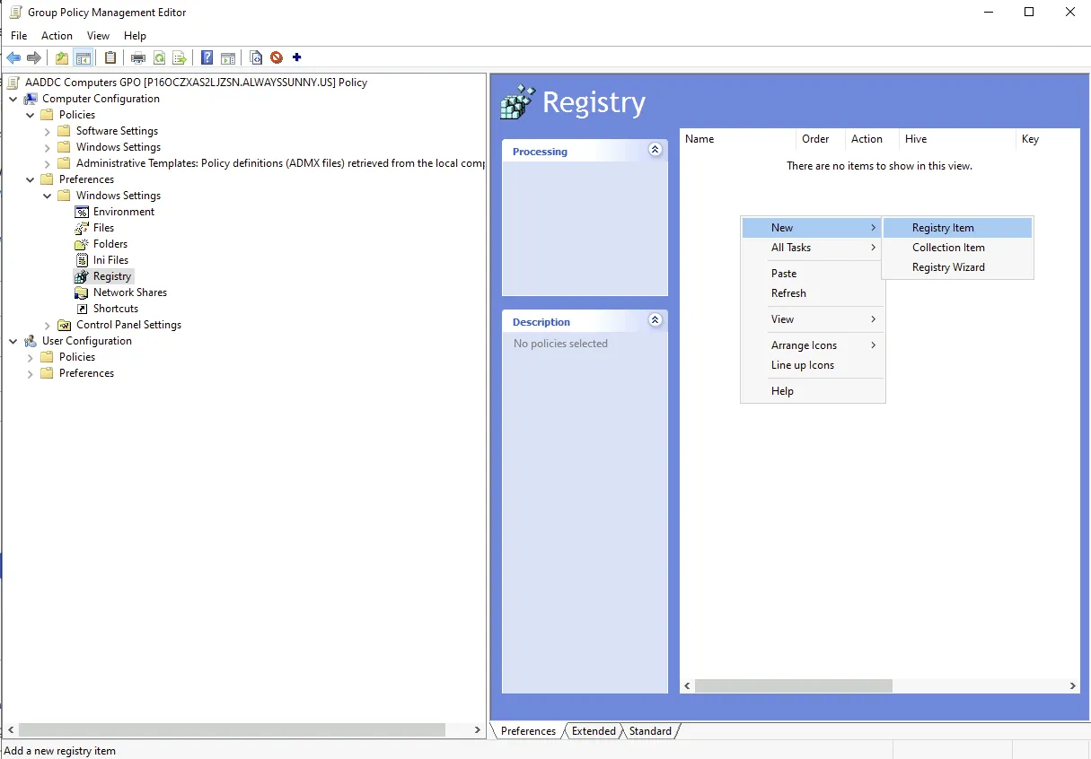Click the Folders icon in the tree
The image size is (1091, 759).
point(82,244)
